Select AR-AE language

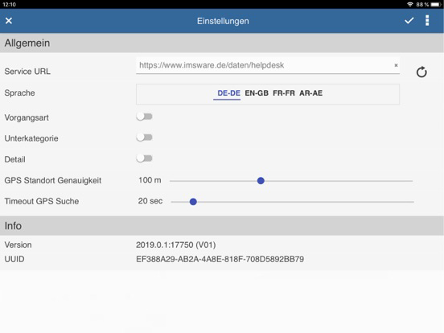(x=311, y=93)
